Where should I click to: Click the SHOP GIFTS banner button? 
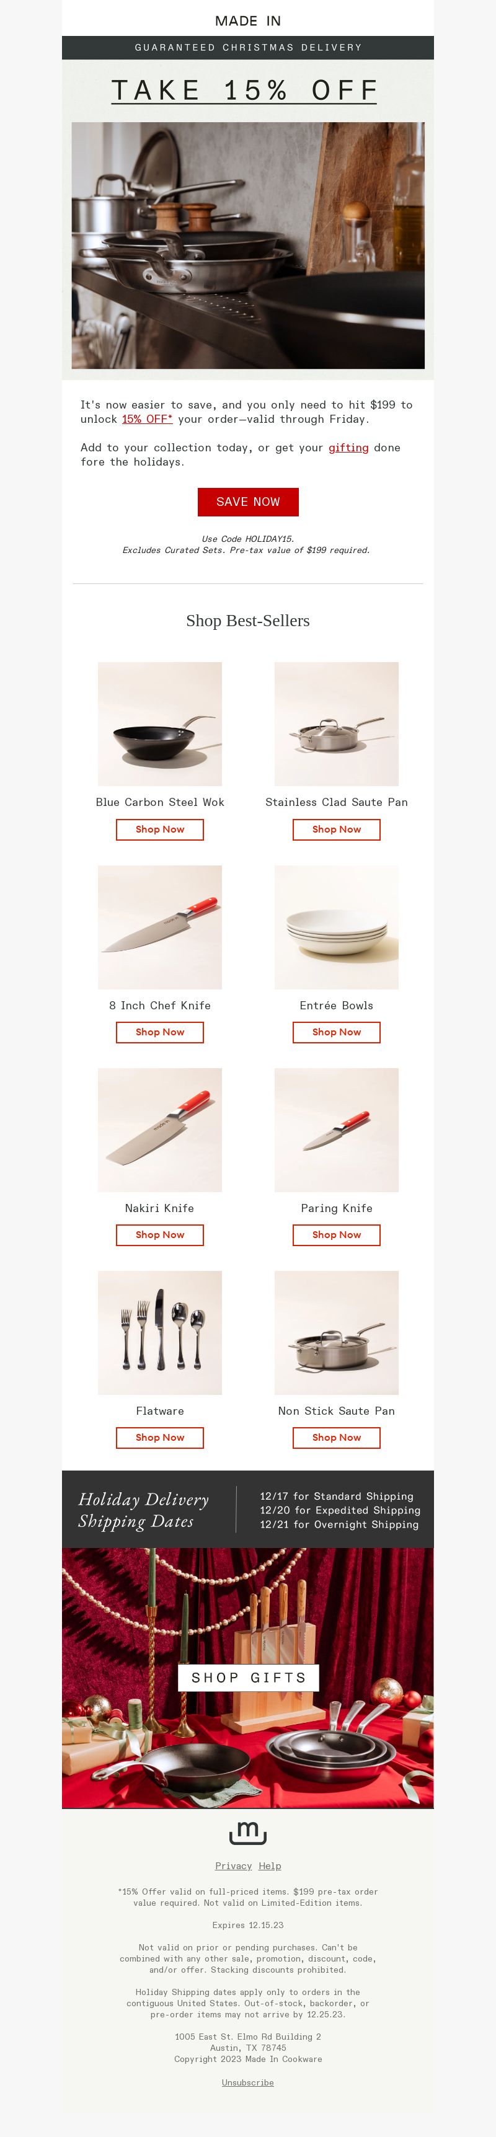coord(249,1678)
